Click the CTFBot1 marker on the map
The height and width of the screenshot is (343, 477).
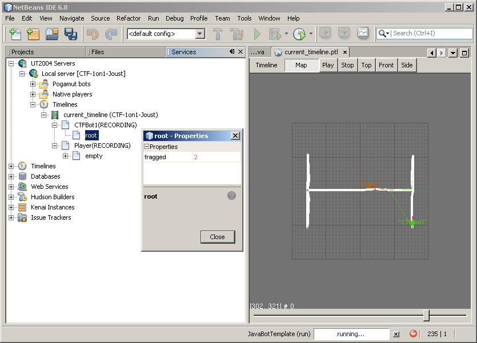pos(412,223)
